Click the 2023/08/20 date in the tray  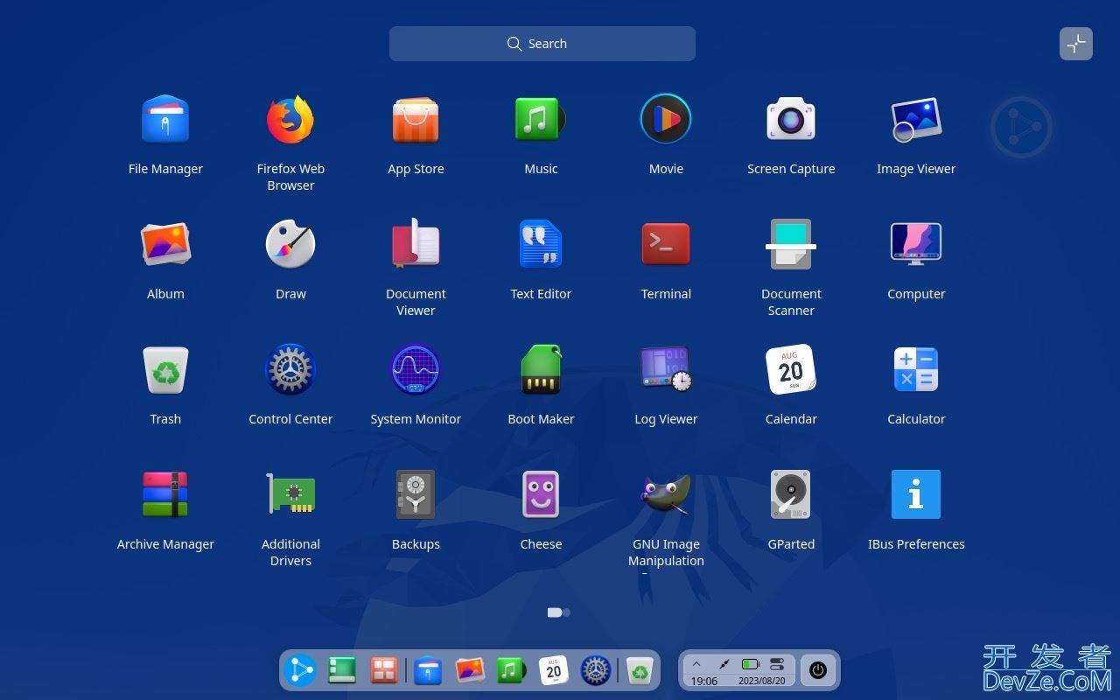761,681
